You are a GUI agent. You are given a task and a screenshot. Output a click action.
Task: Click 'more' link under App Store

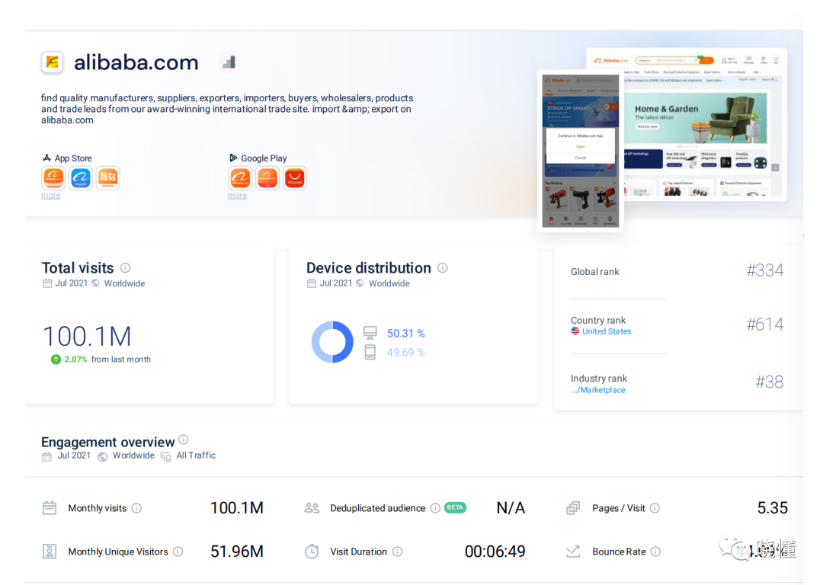(x=51, y=195)
